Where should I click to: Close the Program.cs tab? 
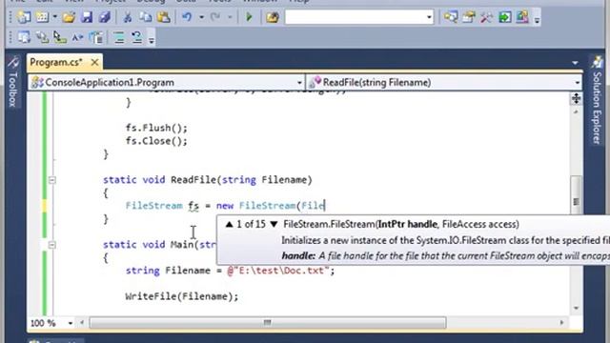pos(94,62)
